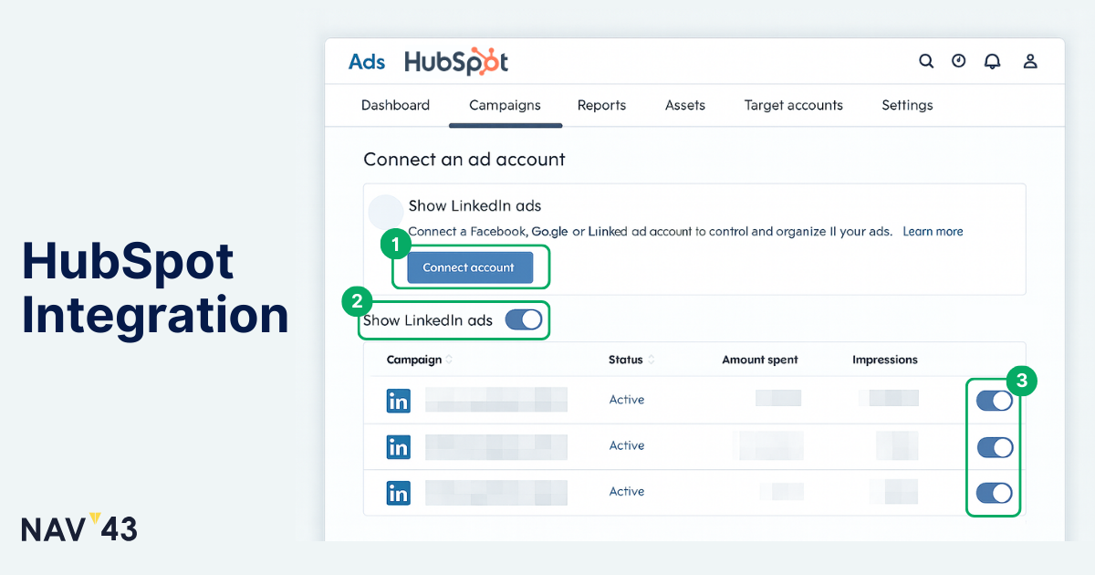
Task: Open the user profile icon
Action: pyautogui.click(x=1030, y=61)
